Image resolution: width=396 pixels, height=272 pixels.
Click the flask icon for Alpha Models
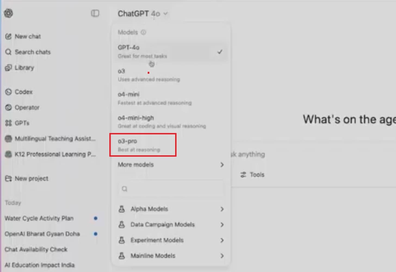[x=122, y=209]
